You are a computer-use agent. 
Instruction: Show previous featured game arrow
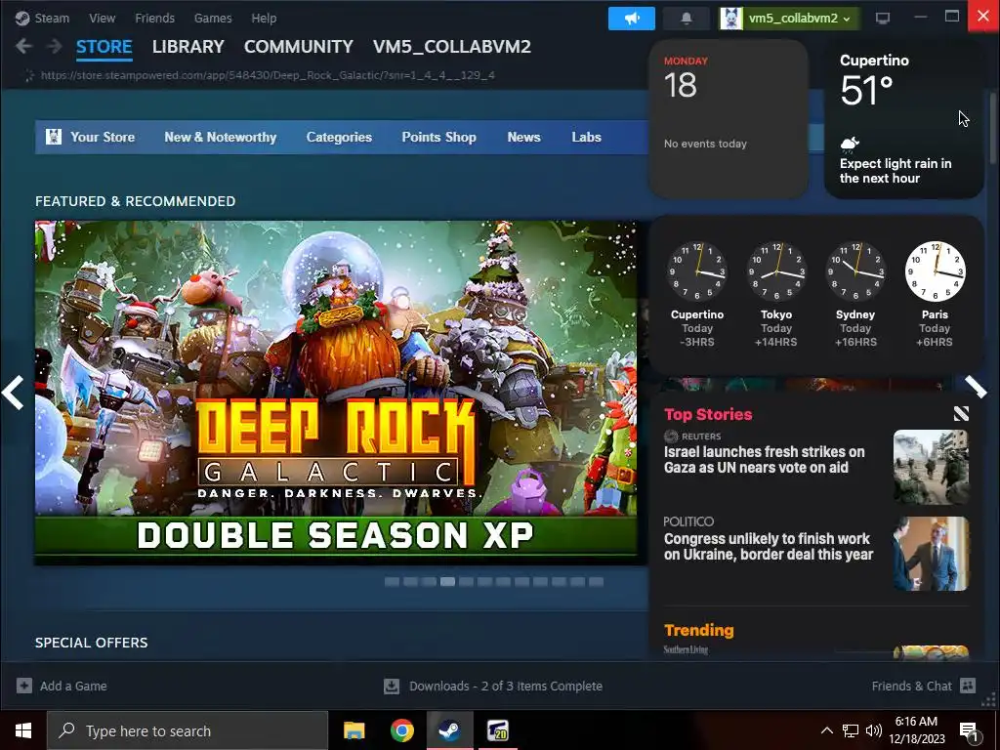pyautogui.click(x=13, y=393)
